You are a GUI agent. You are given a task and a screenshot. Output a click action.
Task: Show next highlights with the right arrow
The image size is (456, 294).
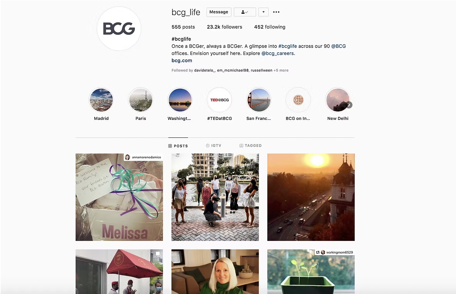tap(349, 105)
